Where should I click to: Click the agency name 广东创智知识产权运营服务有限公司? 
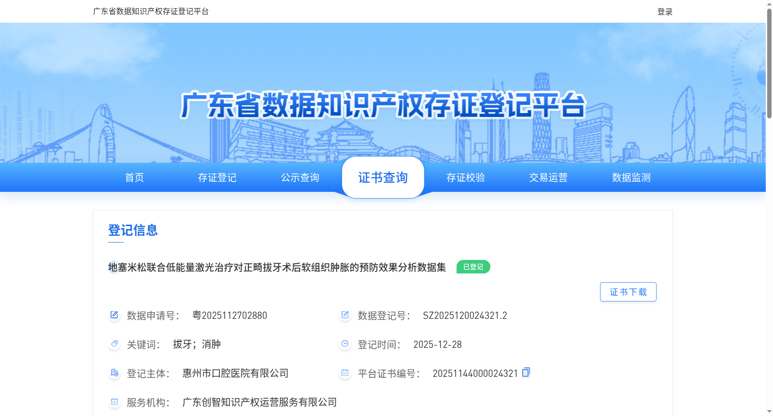pos(259,402)
